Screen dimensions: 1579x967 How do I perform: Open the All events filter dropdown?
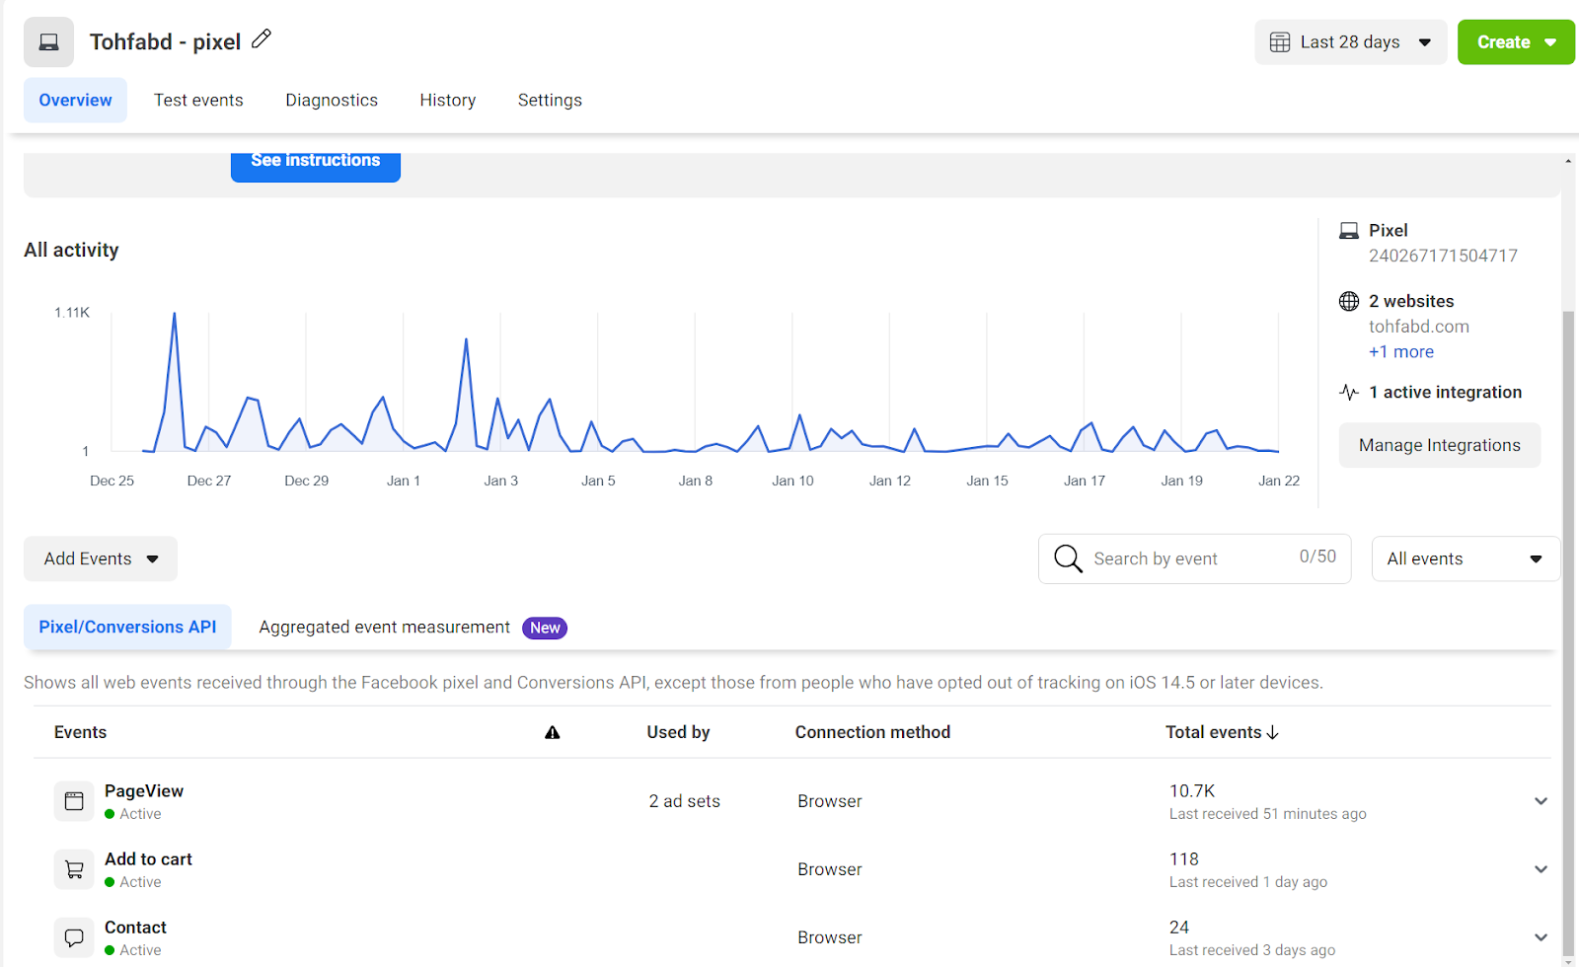(x=1466, y=558)
